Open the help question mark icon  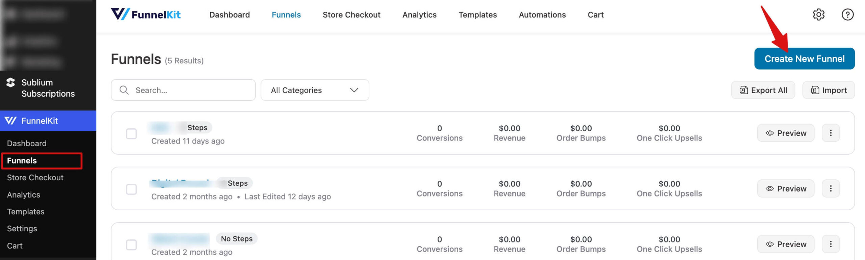847,15
